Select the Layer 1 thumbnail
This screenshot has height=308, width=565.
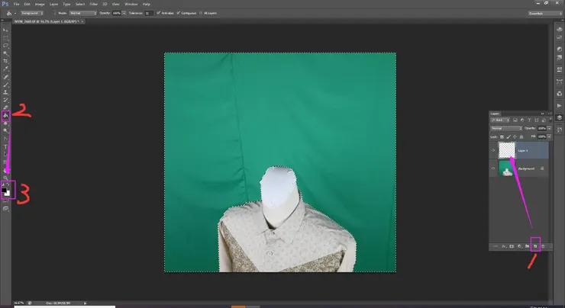coord(507,150)
